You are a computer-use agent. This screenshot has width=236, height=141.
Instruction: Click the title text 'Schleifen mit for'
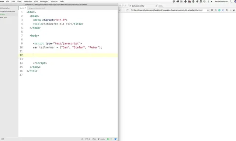pos(57,24)
